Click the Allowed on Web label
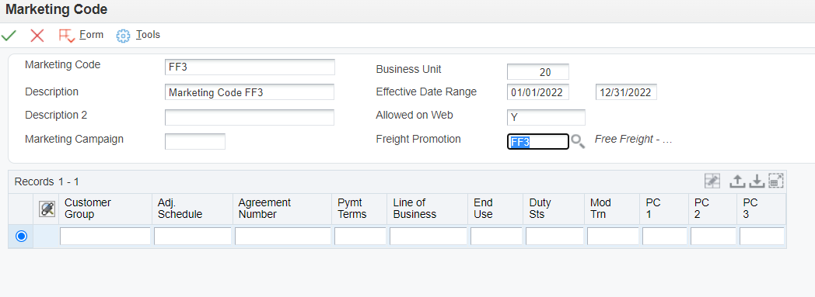 pos(414,115)
